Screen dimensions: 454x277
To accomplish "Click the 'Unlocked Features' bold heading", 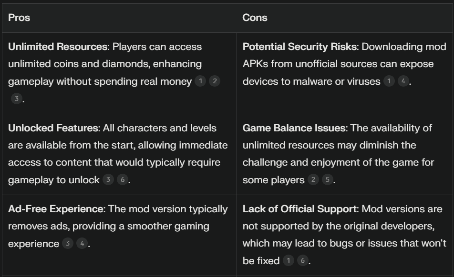I will click(x=53, y=128).
